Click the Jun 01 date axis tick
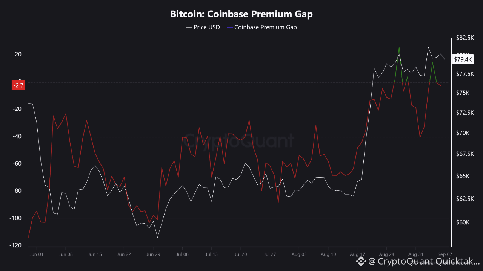The image size is (483, 271). (x=37, y=254)
